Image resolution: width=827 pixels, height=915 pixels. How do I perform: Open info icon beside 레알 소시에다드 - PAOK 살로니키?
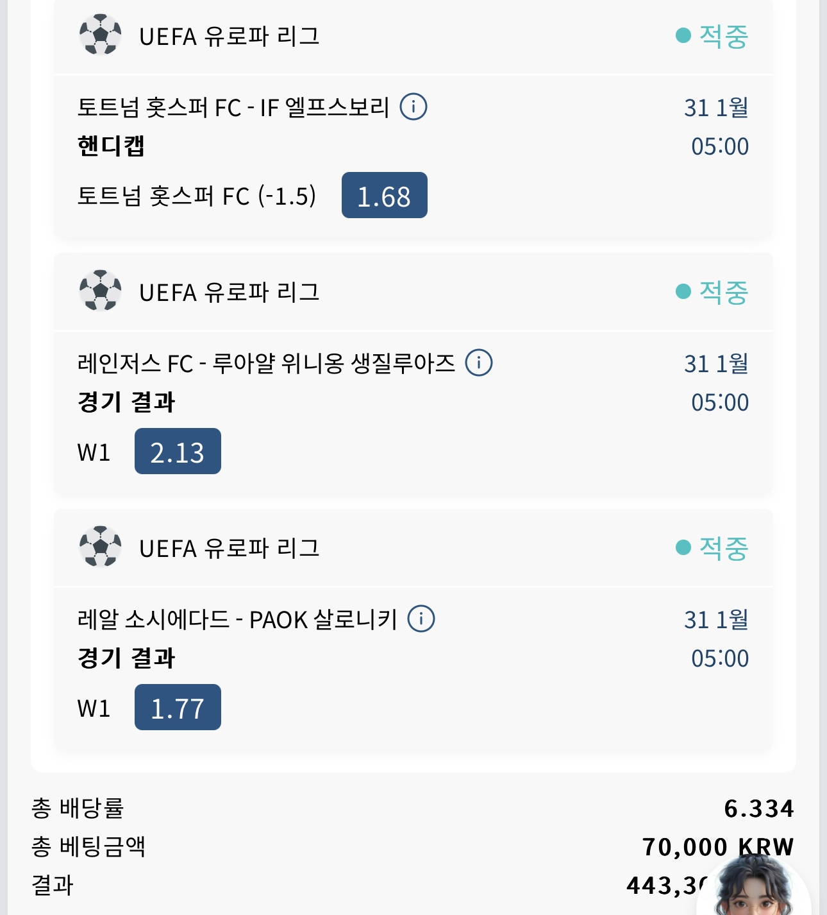421,619
